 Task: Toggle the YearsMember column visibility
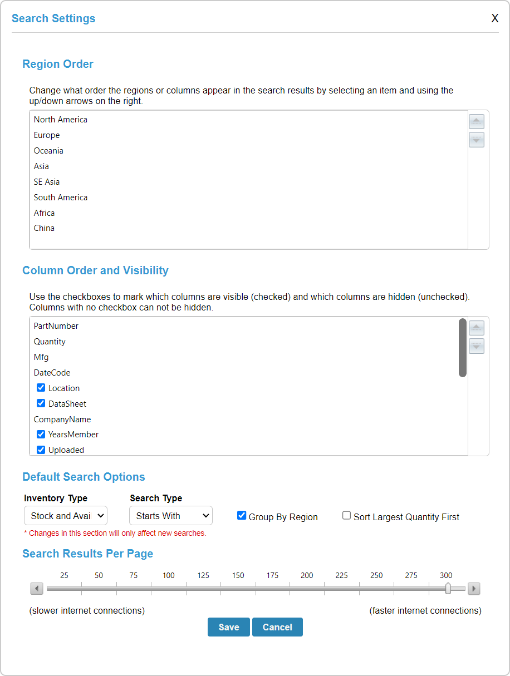click(x=41, y=435)
